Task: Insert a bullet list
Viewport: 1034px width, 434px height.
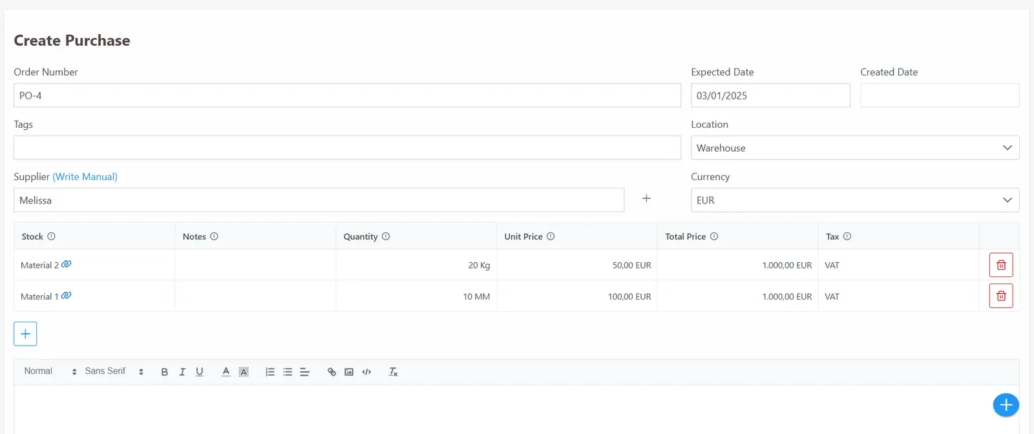Action: [x=288, y=372]
